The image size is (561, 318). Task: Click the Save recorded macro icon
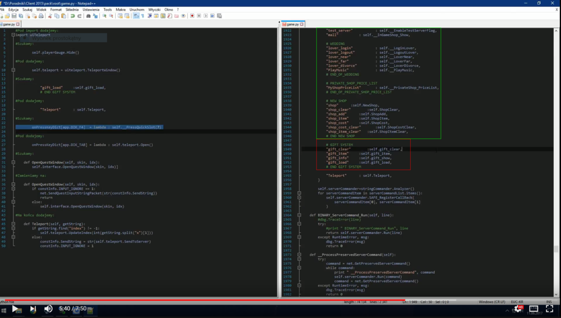[x=219, y=16]
